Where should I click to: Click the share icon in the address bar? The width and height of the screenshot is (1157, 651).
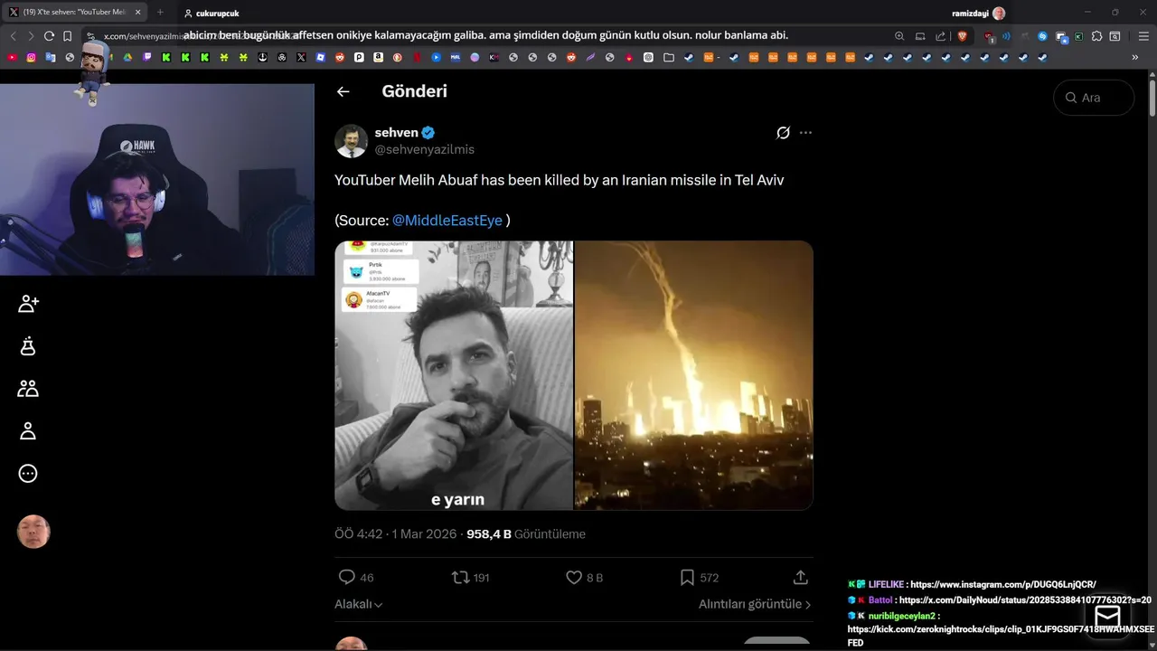[x=940, y=36]
